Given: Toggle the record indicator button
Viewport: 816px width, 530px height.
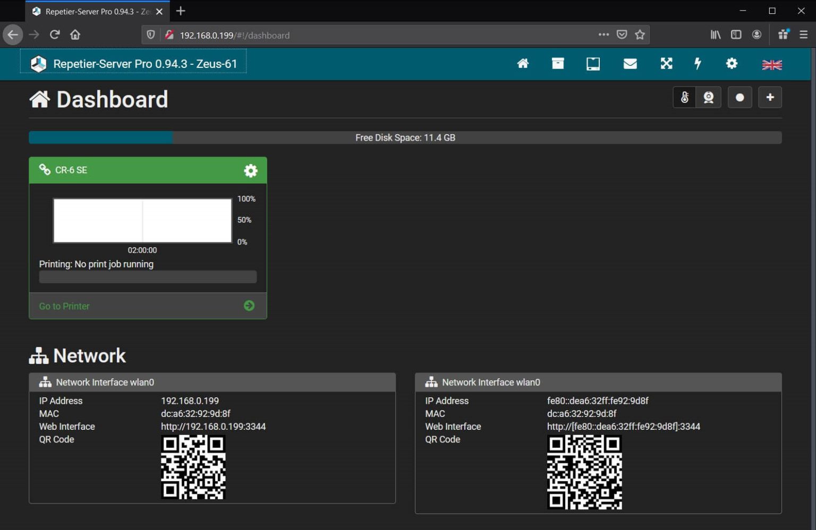Looking at the screenshot, I should [x=739, y=97].
